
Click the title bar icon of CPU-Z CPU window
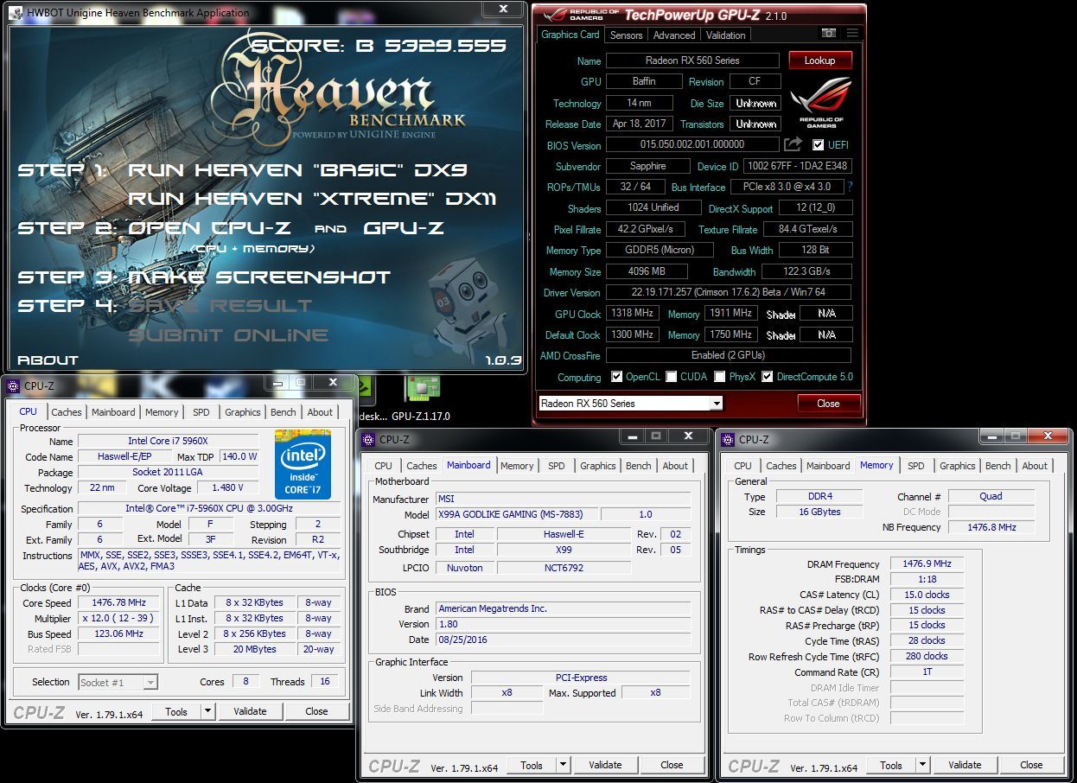(x=14, y=386)
